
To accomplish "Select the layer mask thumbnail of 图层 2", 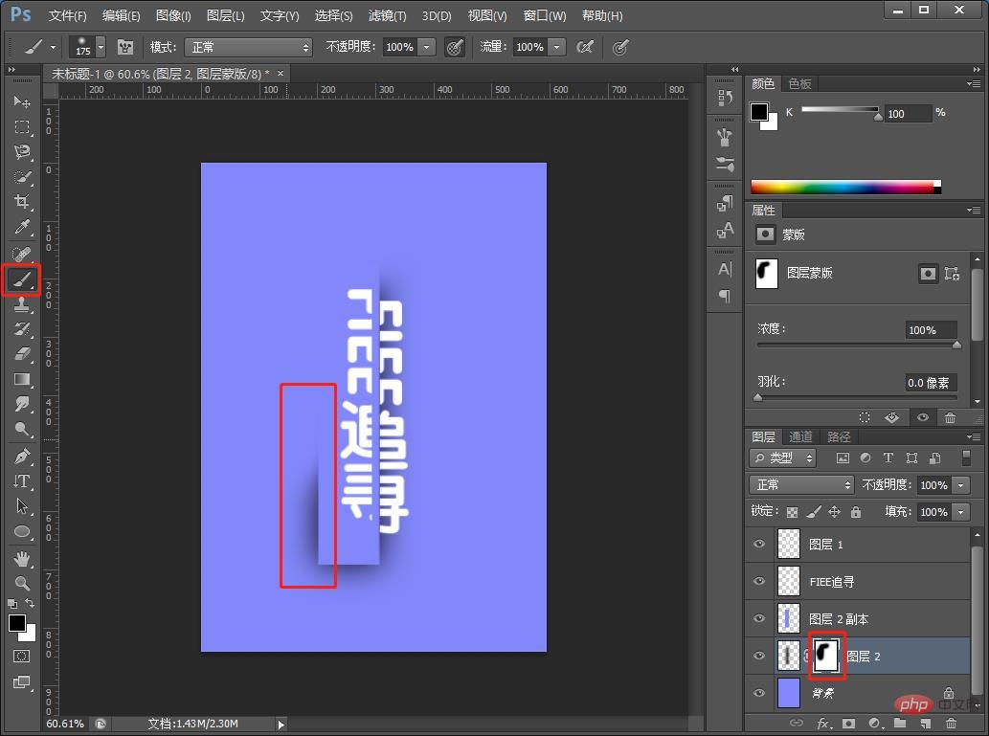I will click(x=826, y=656).
